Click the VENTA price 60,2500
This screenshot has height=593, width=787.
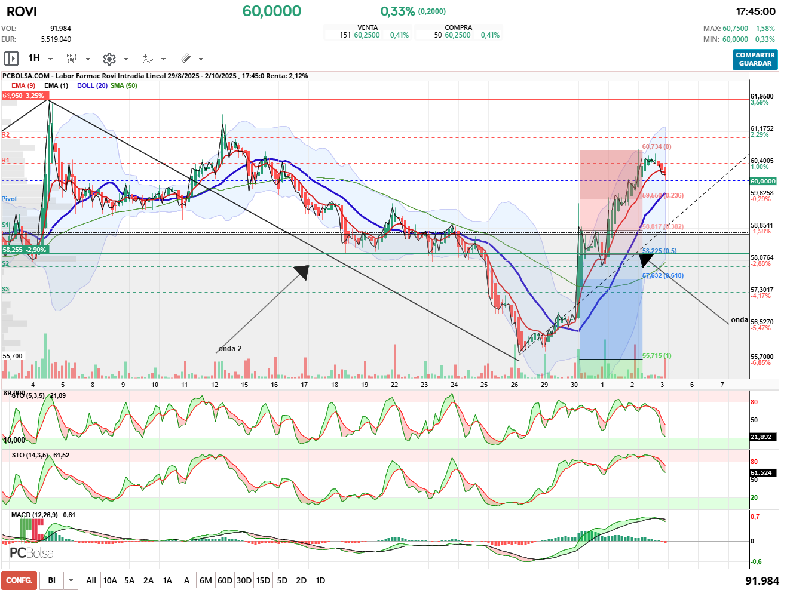pos(367,35)
